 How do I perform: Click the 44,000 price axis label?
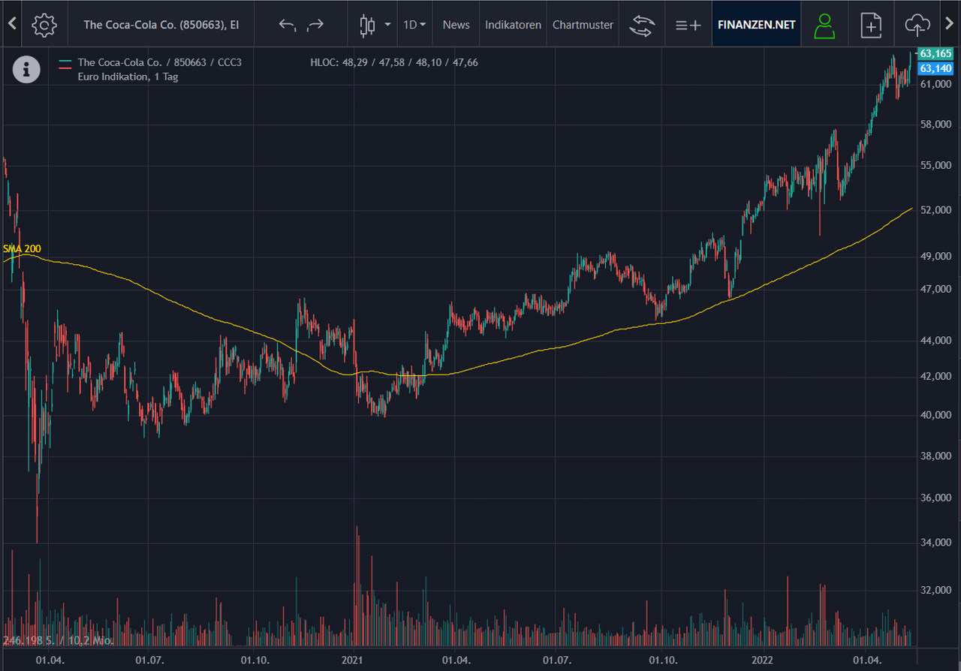click(x=935, y=342)
